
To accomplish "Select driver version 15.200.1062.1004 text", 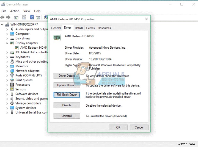I will (100, 59).
